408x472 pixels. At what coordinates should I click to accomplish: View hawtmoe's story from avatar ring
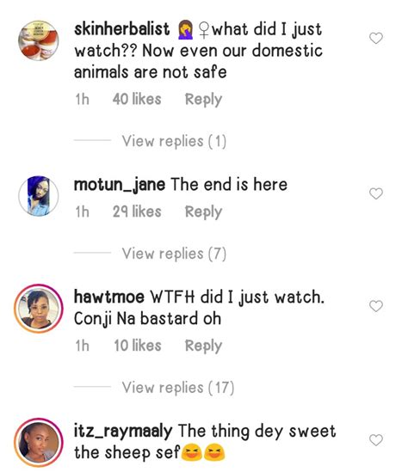pyautogui.click(x=38, y=309)
